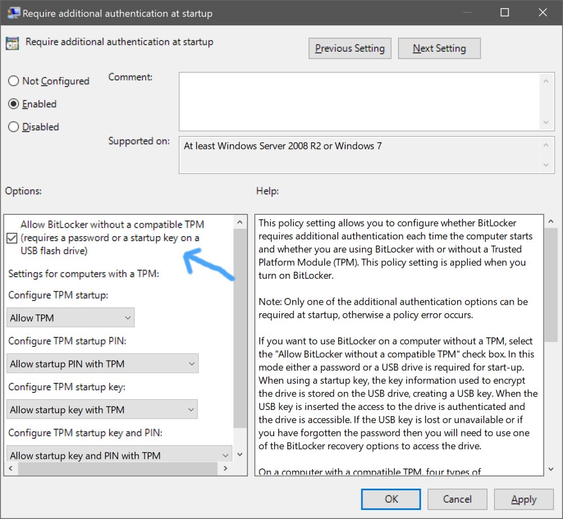Screen dimensions: 563x519
Task: Click Supported on box scroll down arrow
Action: (x=546, y=165)
